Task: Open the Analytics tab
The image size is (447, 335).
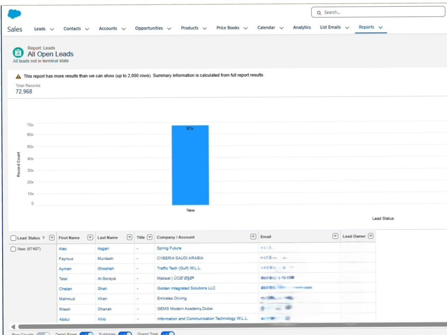Action: (x=302, y=27)
